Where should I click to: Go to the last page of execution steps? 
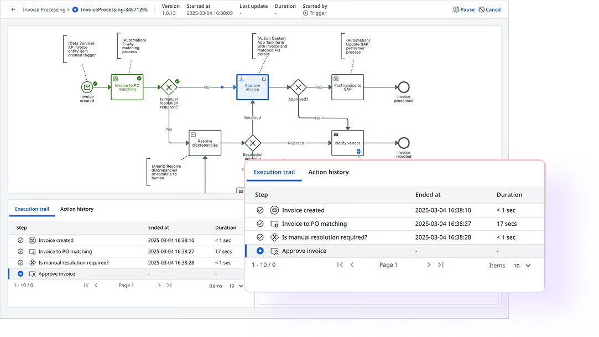[441, 265]
